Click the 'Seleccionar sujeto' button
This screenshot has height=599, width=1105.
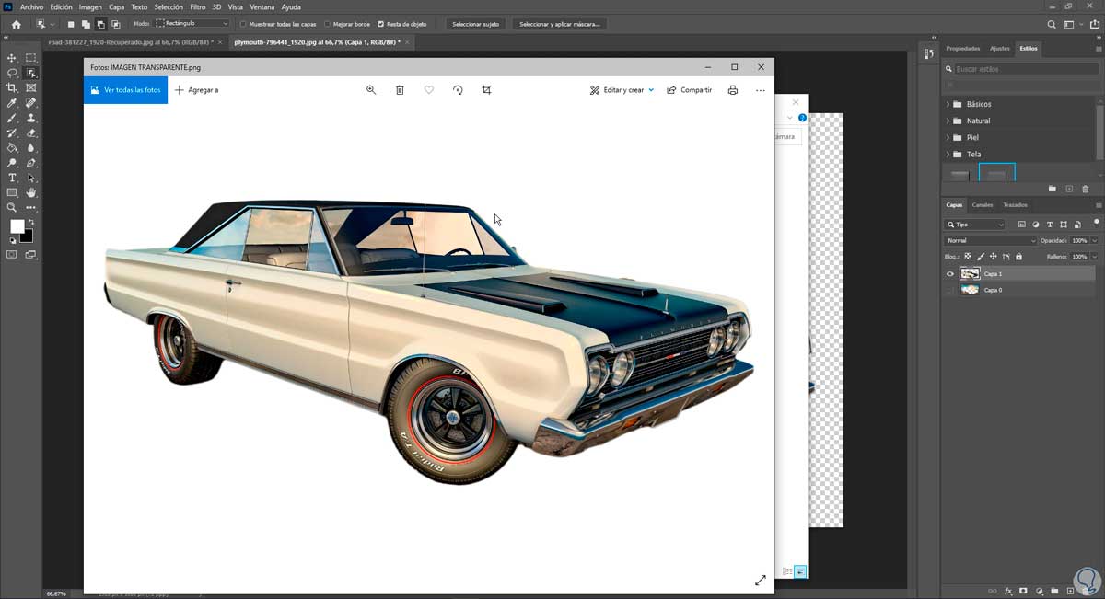click(475, 24)
